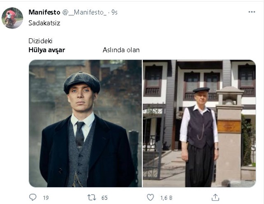Open the right photo of man by the house

click(x=199, y=123)
